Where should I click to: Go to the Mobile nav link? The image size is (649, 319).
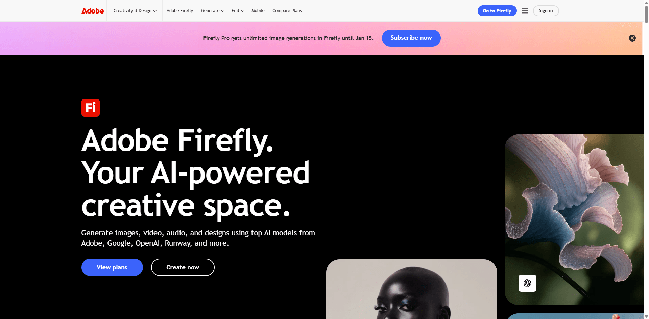coord(258,11)
